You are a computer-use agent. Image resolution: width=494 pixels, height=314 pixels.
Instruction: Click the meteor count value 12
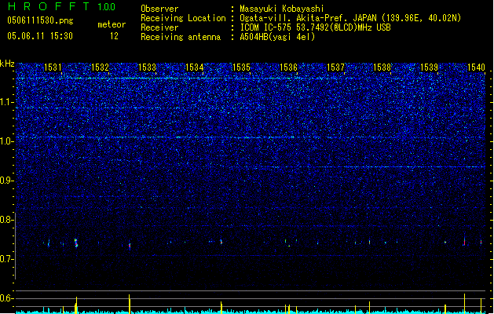coord(114,36)
